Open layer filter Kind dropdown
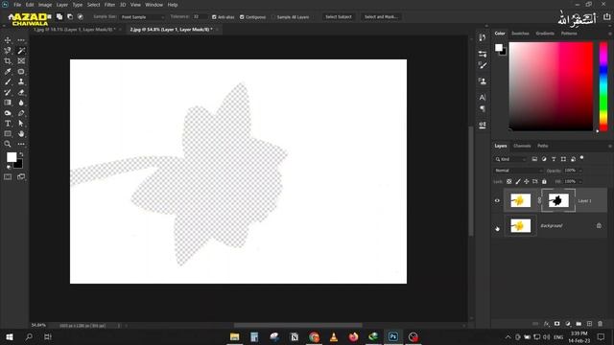This screenshot has height=345, width=614. (x=511, y=159)
